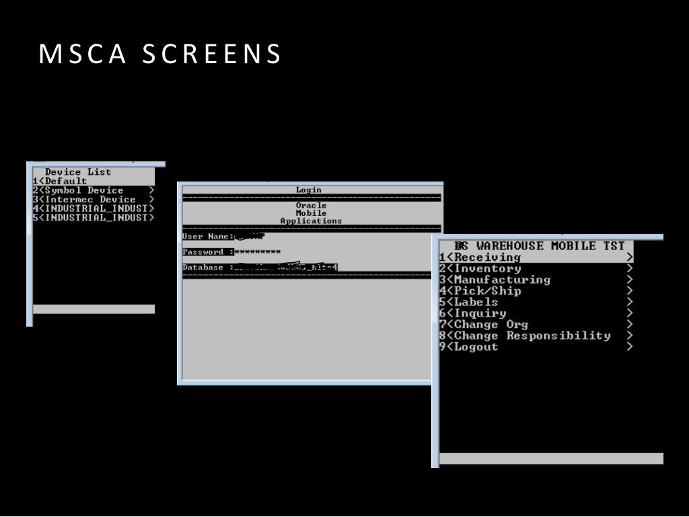Select 7<Change Org in warehouse menu
The height and width of the screenshot is (517, 689).
[x=536, y=324]
